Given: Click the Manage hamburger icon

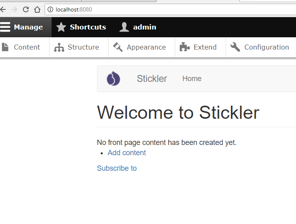Looking at the screenshot, I should tap(5, 27).
